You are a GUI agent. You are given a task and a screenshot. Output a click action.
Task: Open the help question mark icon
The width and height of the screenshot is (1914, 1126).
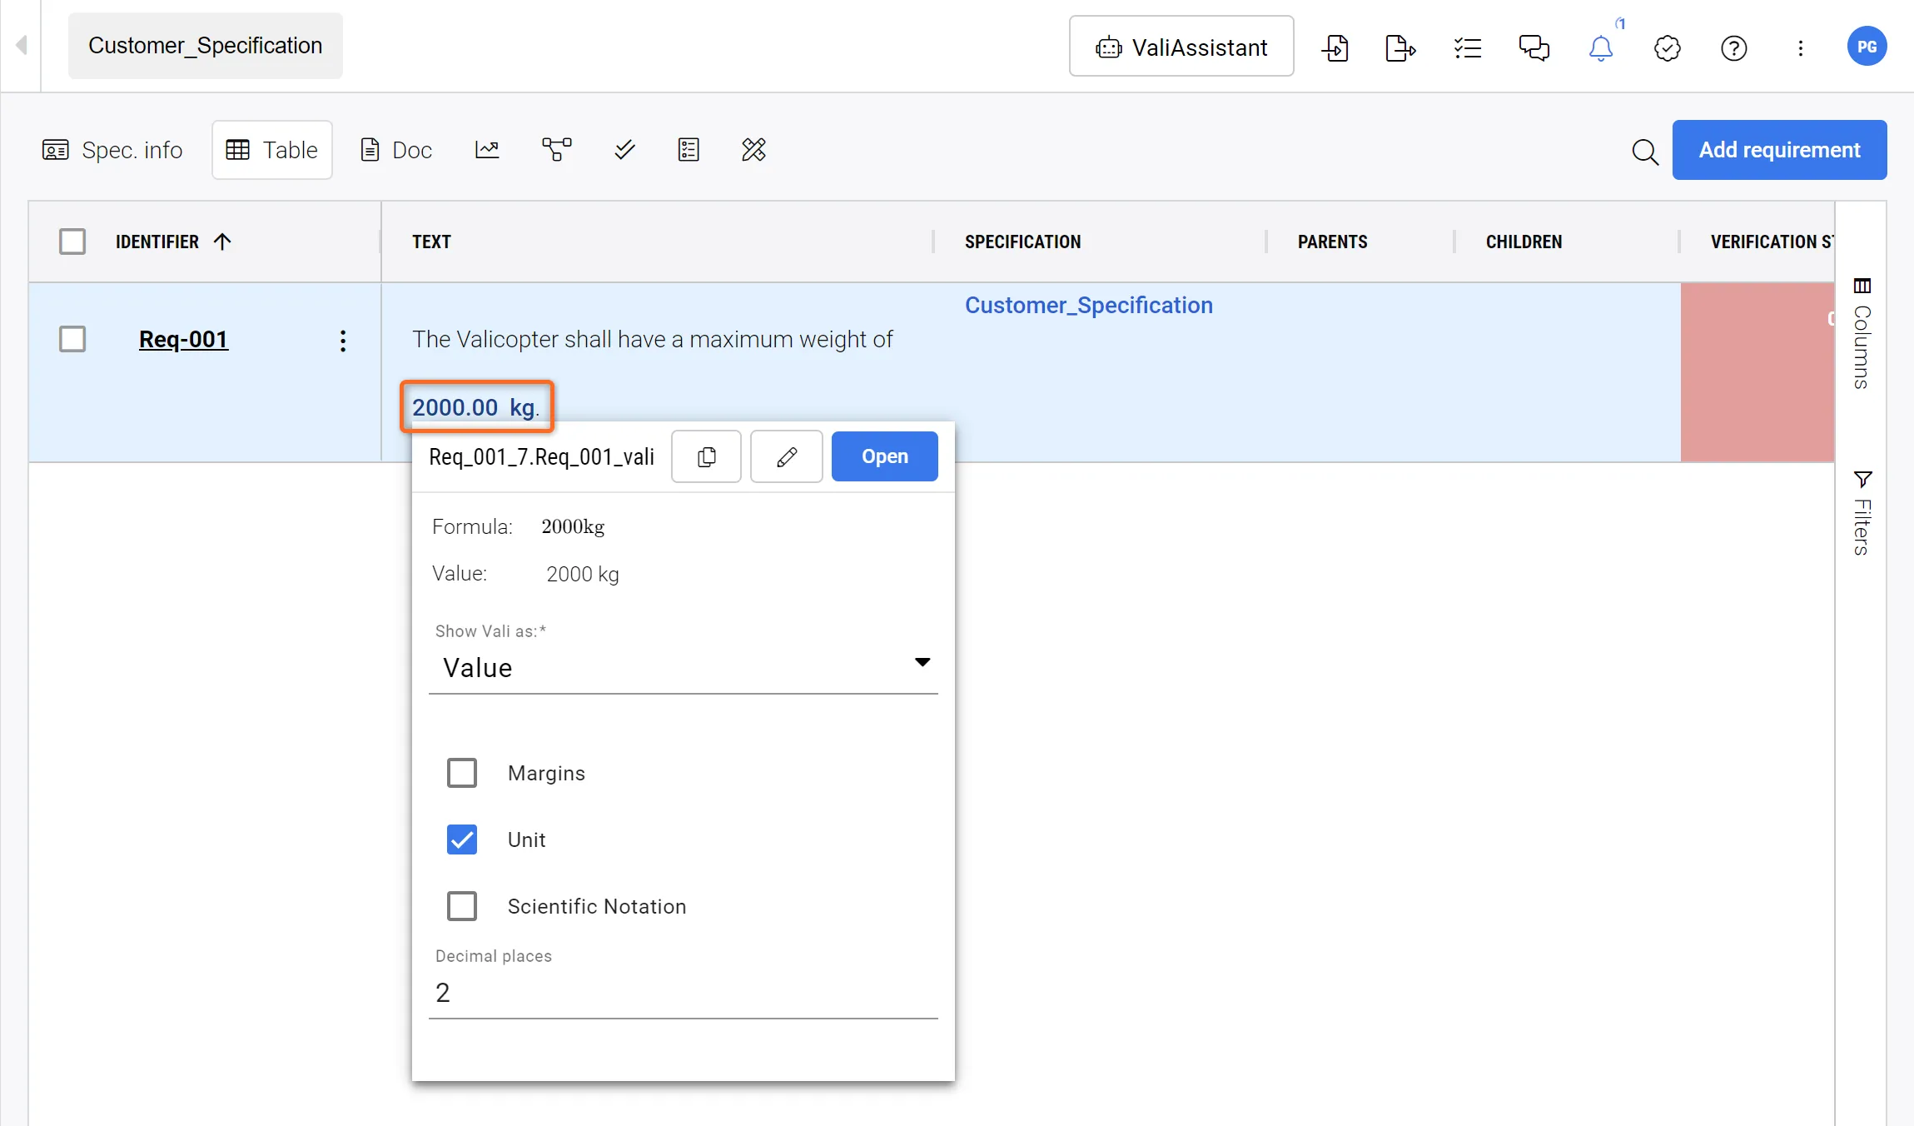[1733, 47]
